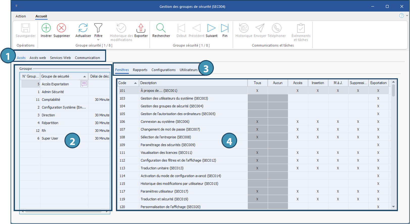Click the Exporter icon in the ribbon
The image size is (410, 224).
coord(141,28)
